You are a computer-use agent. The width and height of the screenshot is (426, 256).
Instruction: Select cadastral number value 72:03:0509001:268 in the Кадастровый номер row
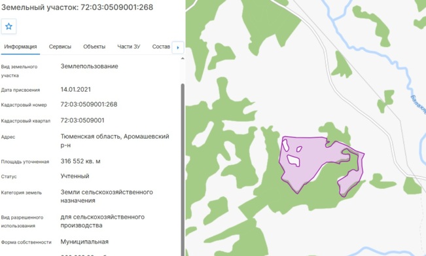click(x=89, y=104)
